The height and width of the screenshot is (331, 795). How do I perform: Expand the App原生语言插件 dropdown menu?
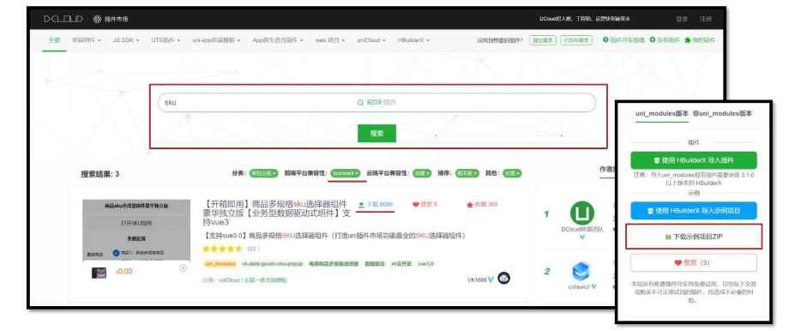(x=278, y=40)
